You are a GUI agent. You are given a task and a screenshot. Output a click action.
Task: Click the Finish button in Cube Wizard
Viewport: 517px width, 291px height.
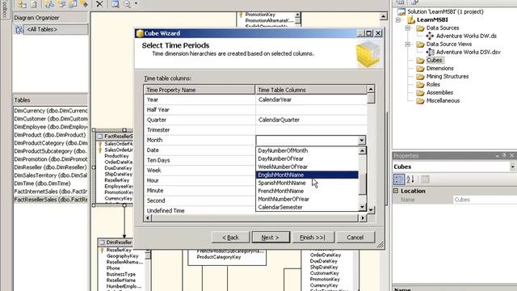pos(313,237)
